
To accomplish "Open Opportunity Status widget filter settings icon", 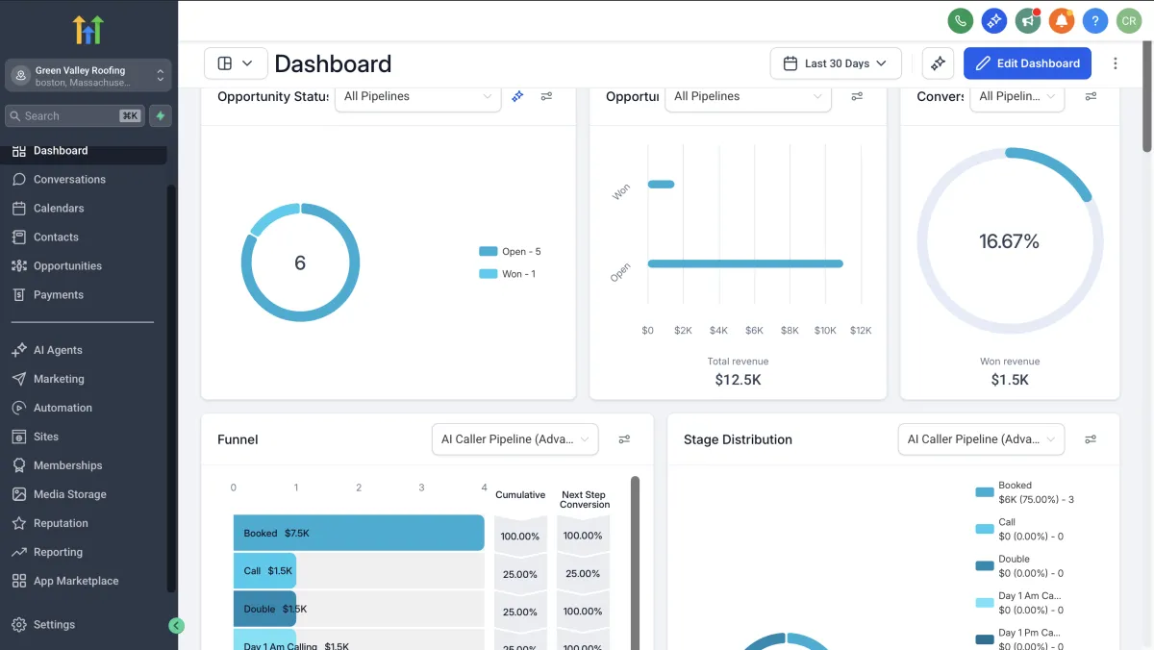I will click(546, 96).
